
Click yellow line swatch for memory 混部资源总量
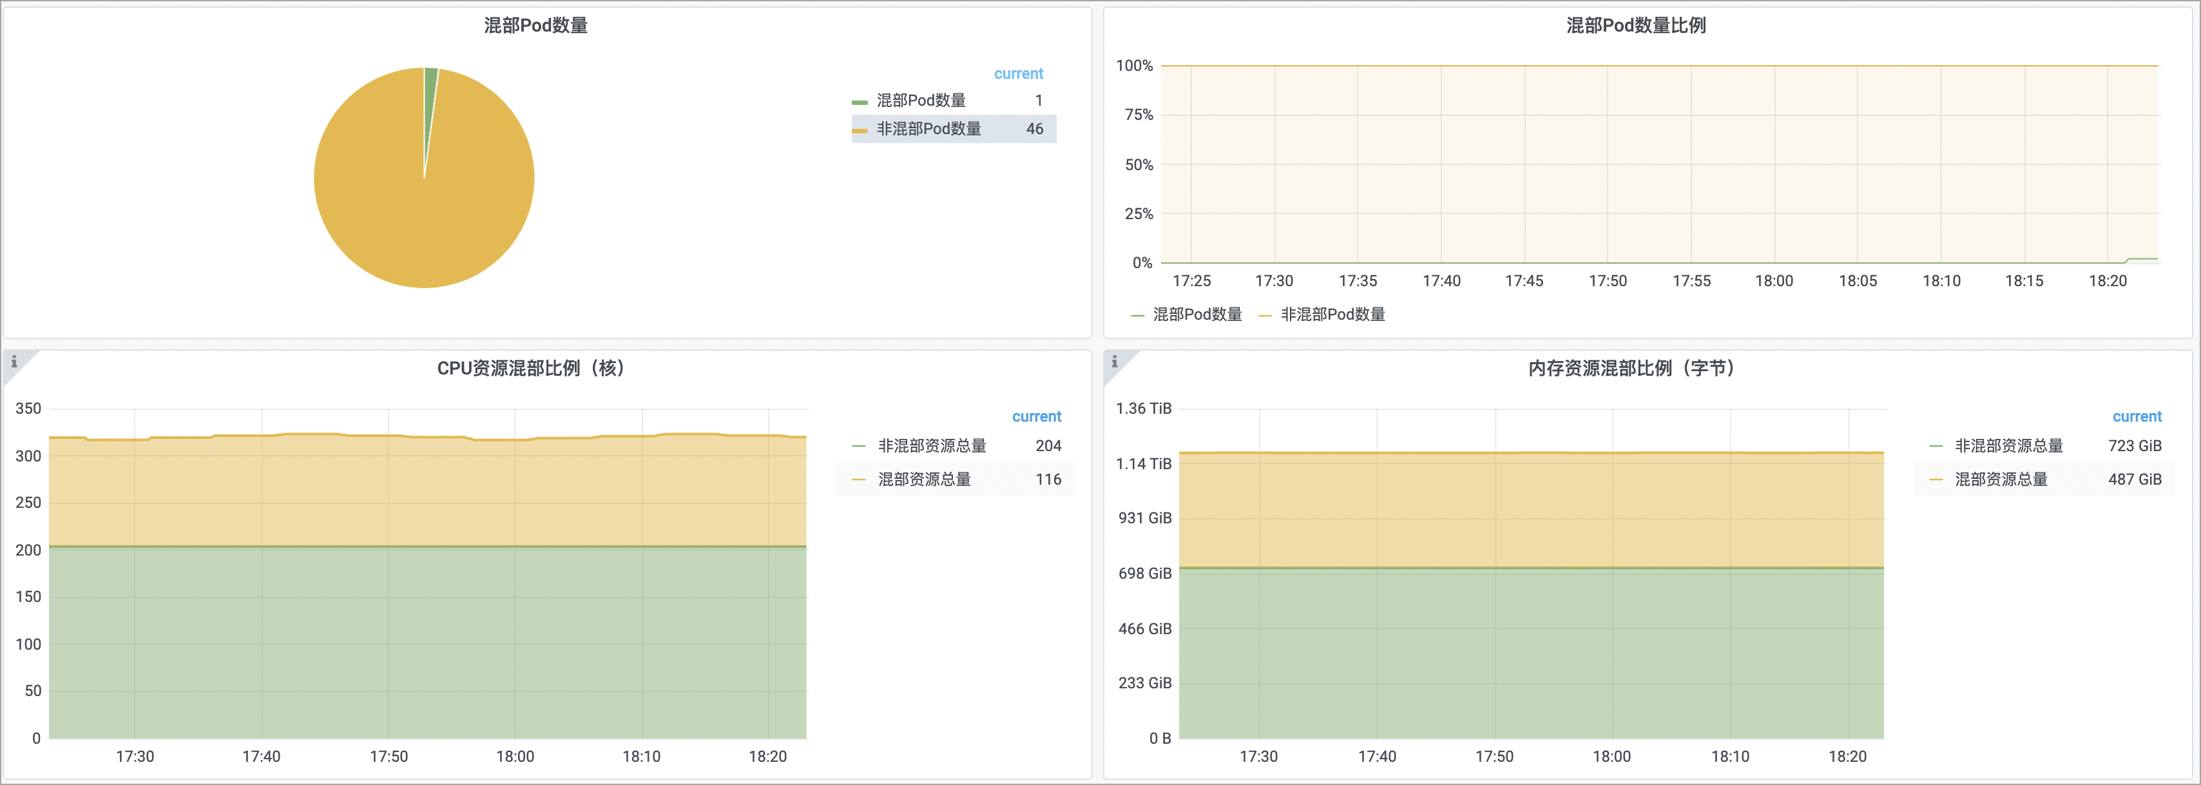tap(1936, 480)
